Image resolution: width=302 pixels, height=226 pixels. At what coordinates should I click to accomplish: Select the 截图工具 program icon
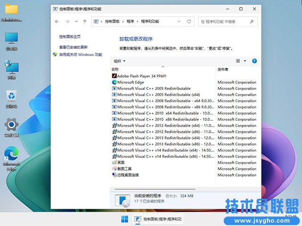point(114,169)
